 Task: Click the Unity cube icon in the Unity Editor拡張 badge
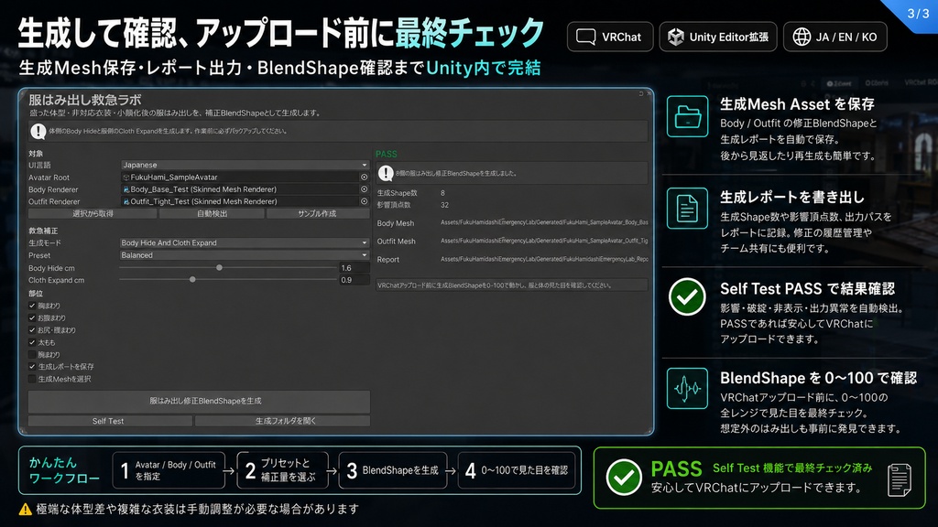pos(676,37)
